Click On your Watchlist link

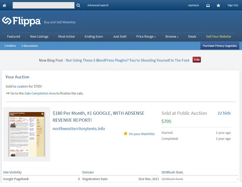(x=142, y=134)
